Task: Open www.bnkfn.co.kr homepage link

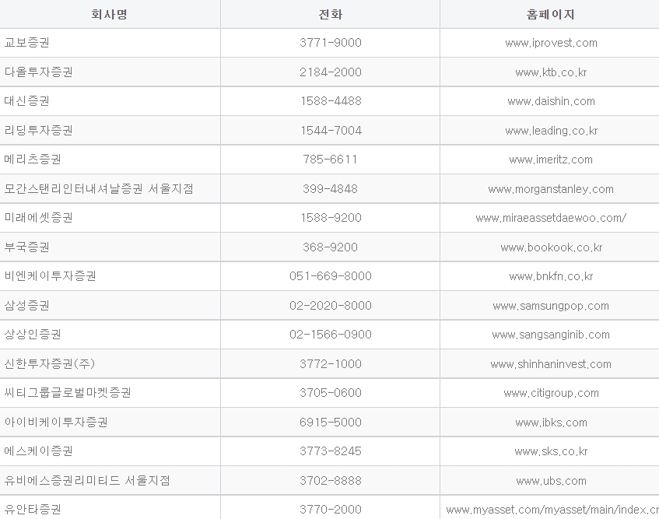Action: click(551, 276)
